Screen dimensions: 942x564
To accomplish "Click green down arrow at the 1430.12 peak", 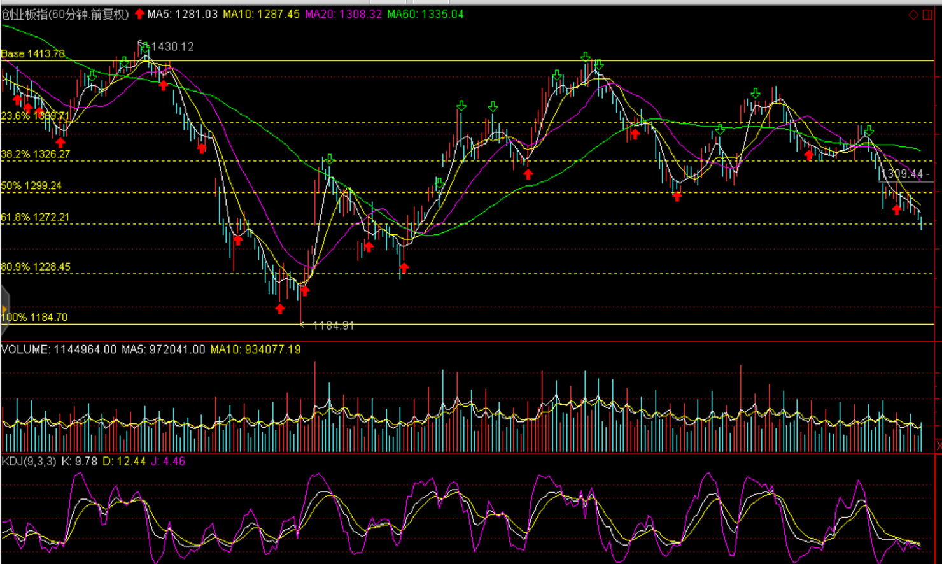I will [146, 48].
